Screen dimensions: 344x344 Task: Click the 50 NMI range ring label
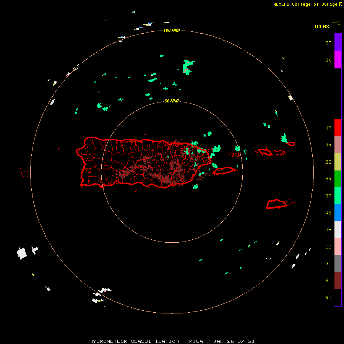(172, 101)
